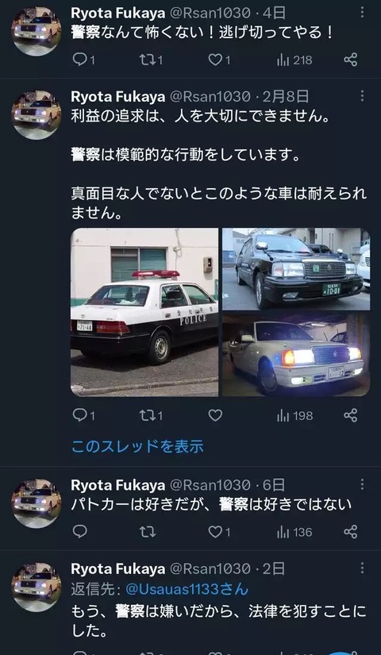381x655 pixels.
Task: Reply to the tweet with 218 views
Action: coord(83,60)
